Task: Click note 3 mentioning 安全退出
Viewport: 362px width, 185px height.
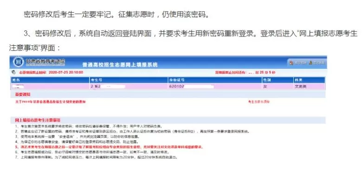Action: tap(78, 137)
